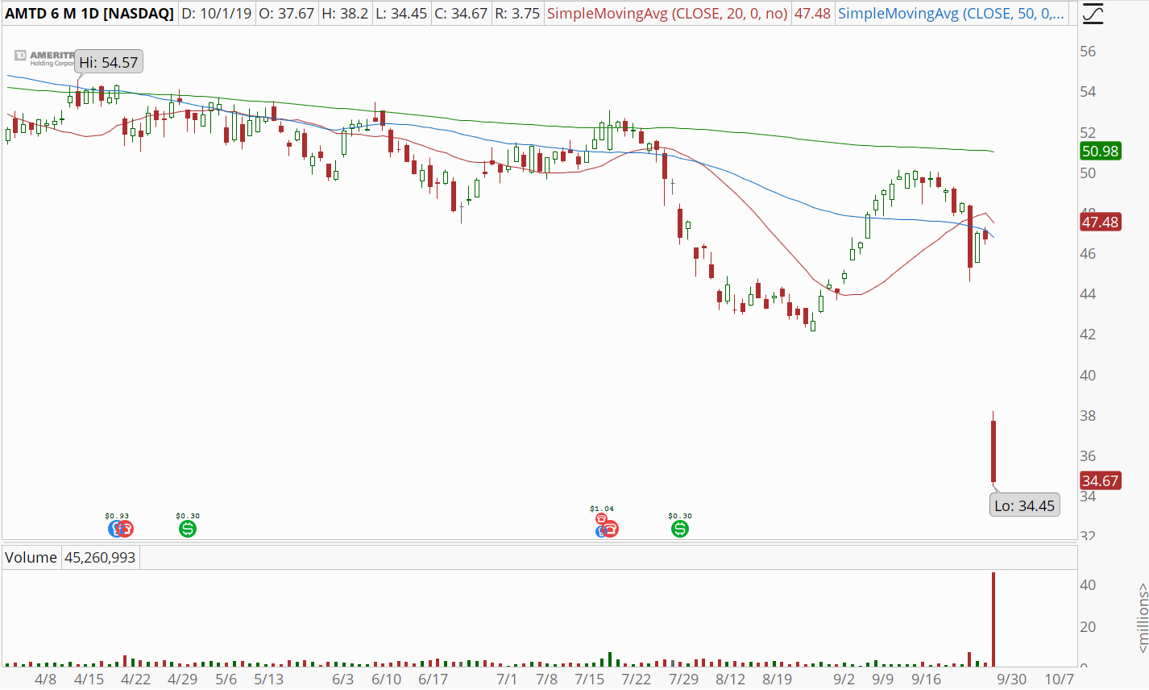Screen dimensions: 1149x690
Task: Click the 5/13 date on time axis
Action: (269, 679)
